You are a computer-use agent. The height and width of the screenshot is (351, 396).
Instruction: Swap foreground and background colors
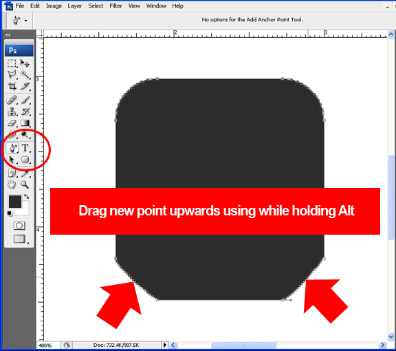(x=27, y=196)
